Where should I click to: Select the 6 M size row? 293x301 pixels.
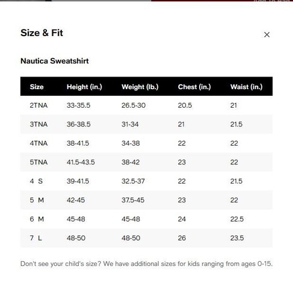point(146,219)
